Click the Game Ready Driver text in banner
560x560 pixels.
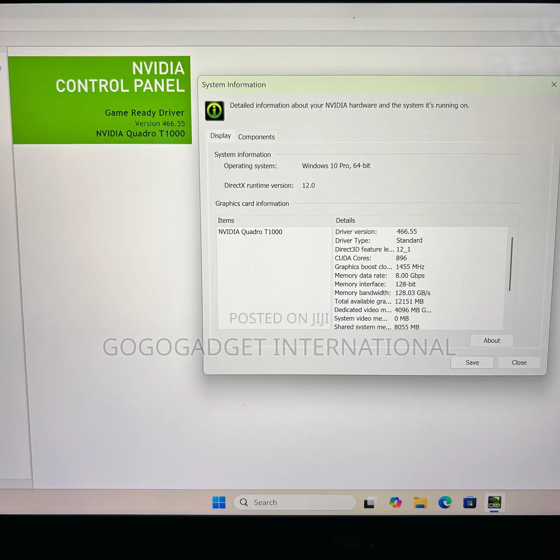click(x=145, y=113)
